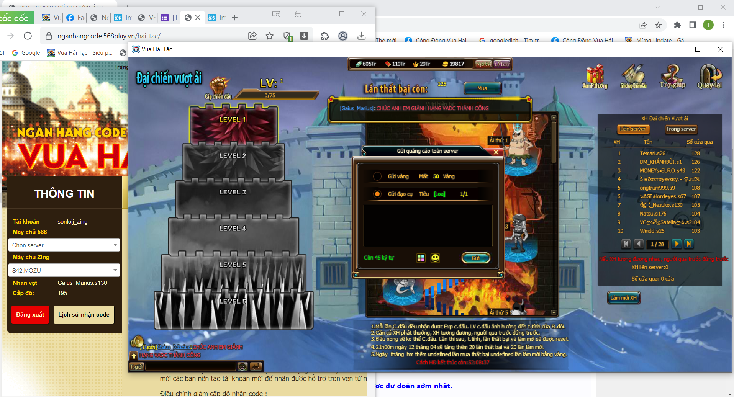
Task: Bookmark the page with the Cốc Cốc star icon
Action: pos(270,36)
